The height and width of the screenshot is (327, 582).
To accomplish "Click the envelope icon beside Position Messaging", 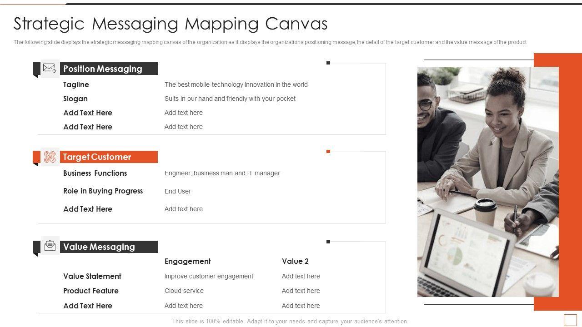I will 50,69.
